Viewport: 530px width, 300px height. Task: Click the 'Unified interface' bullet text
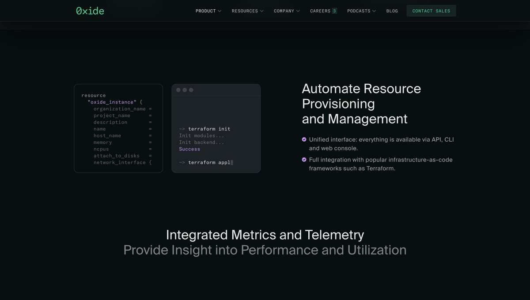click(382, 144)
